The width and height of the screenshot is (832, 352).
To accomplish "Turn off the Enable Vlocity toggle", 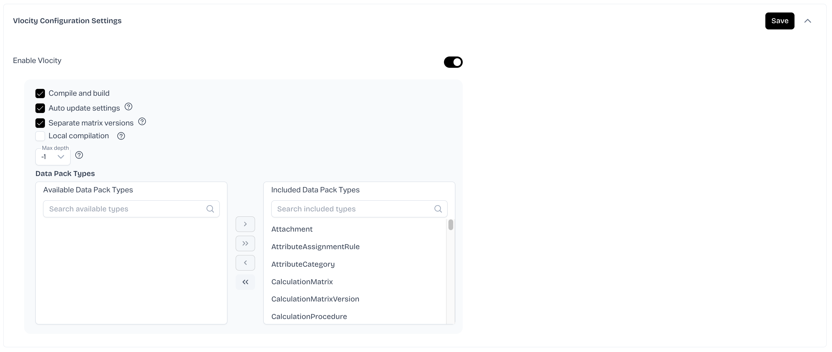I will [453, 62].
